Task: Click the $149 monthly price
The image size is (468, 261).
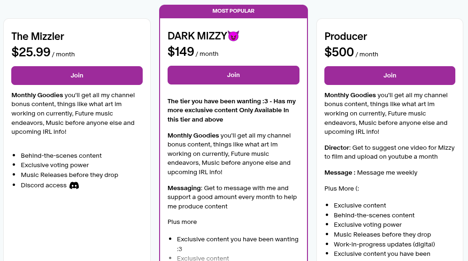Action: point(181,52)
